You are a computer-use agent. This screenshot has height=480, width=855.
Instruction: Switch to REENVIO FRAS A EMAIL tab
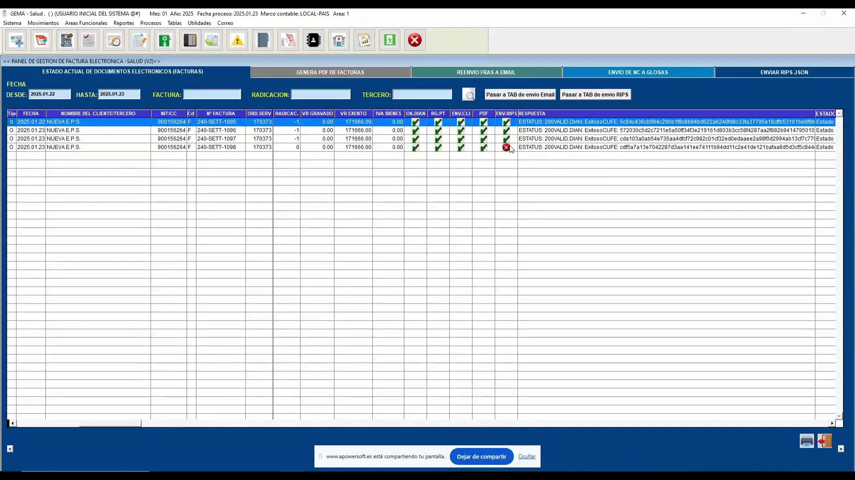[x=486, y=72]
